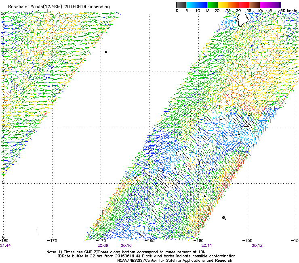Image resolution: width=299 pixels, height=263 pixels.
Task: Click the '10' latitude label on left axis
Action: [x=3, y=127]
